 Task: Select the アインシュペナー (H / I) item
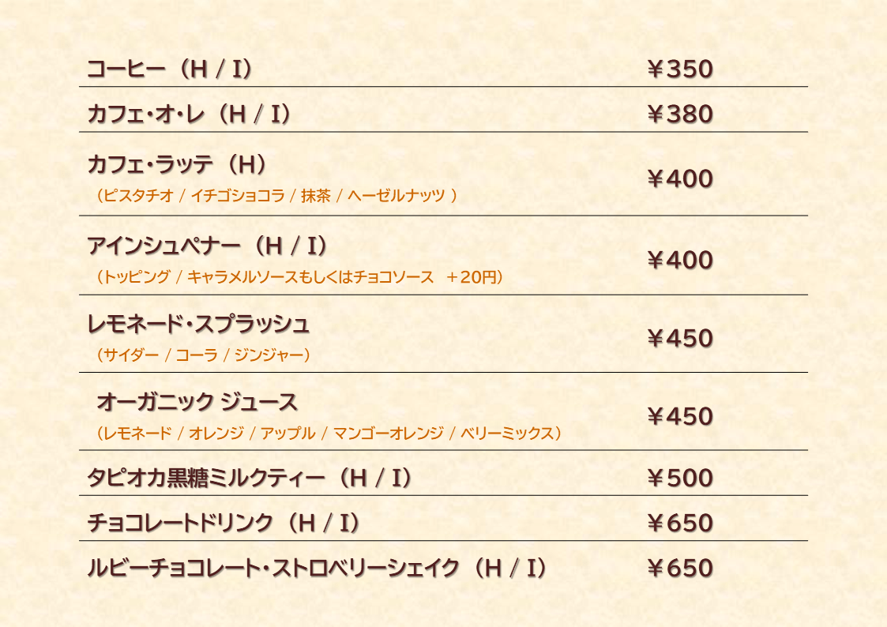[208, 246]
